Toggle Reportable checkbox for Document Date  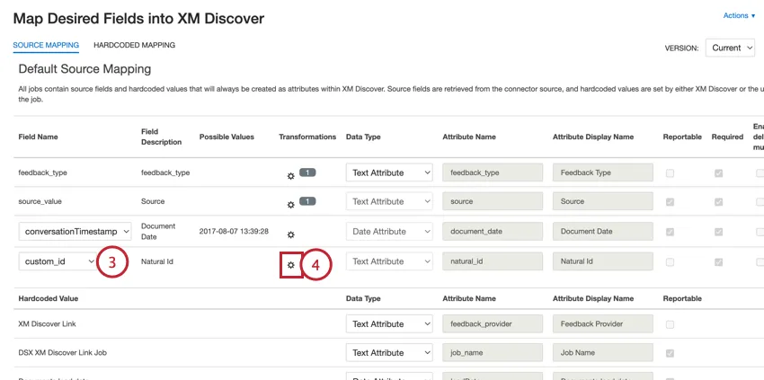(x=671, y=232)
